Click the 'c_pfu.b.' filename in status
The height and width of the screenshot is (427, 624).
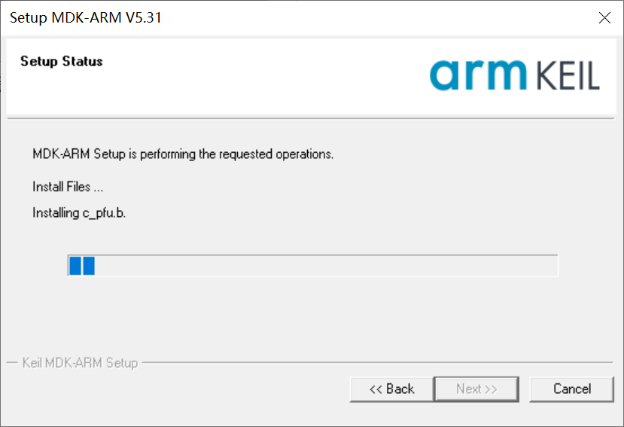(104, 213)
